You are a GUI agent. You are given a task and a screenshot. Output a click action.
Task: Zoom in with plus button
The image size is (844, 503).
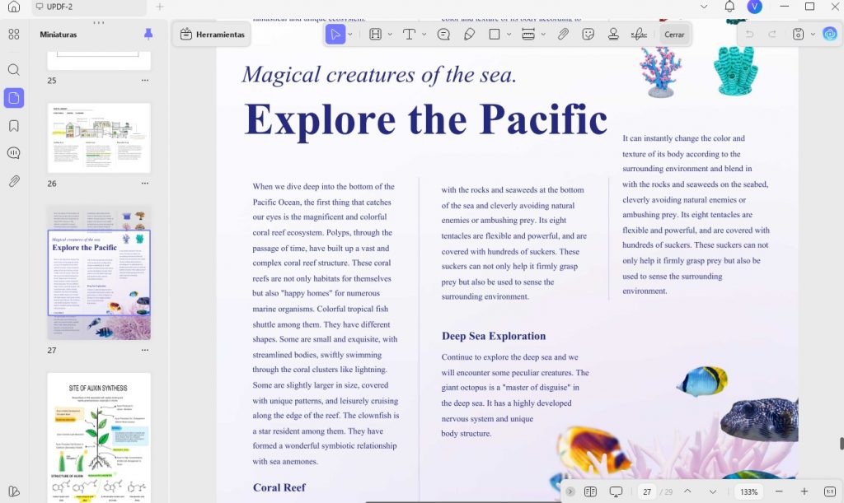(x=804, y=491)
